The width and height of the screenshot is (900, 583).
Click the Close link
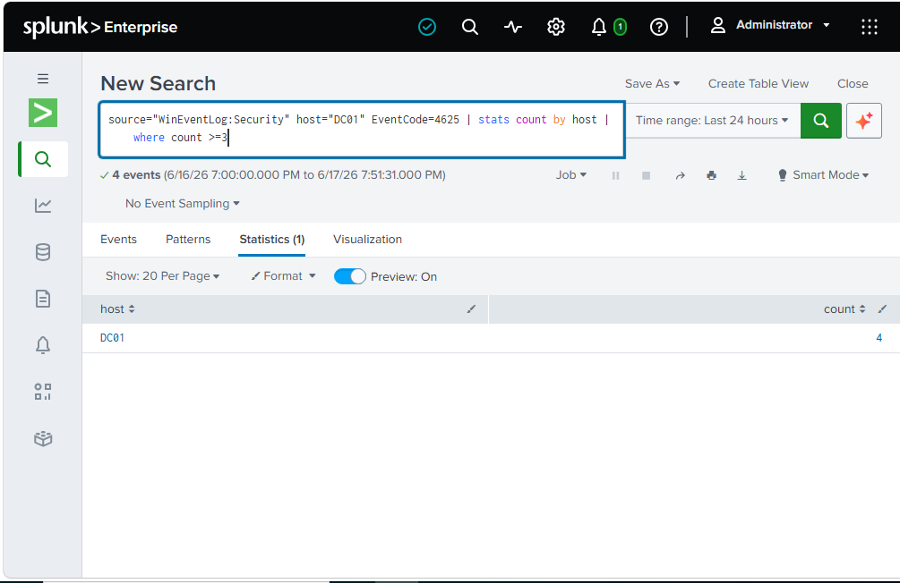[853, 84]
